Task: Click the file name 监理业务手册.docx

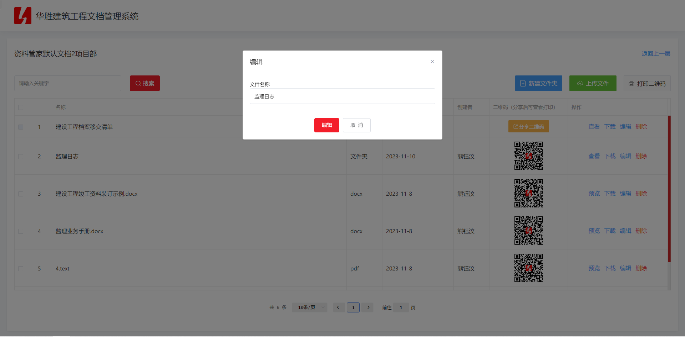Action: coord(79,231)
